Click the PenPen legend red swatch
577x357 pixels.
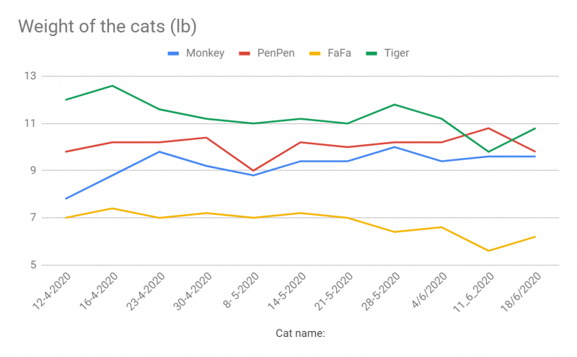(244, 53)
